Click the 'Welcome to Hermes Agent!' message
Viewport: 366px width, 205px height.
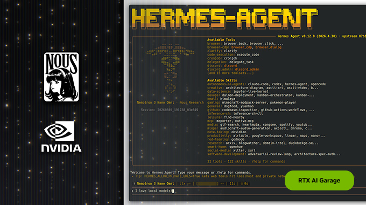point(192,173)
